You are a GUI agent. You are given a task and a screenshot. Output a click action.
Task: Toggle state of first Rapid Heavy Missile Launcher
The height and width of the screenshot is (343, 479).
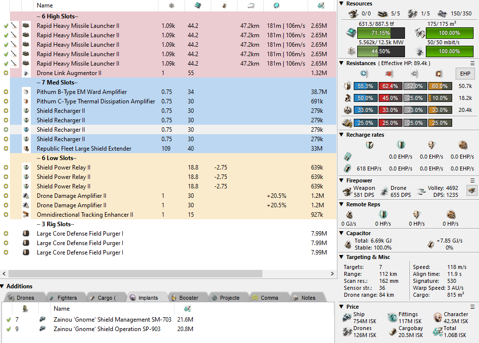point(5,26)
